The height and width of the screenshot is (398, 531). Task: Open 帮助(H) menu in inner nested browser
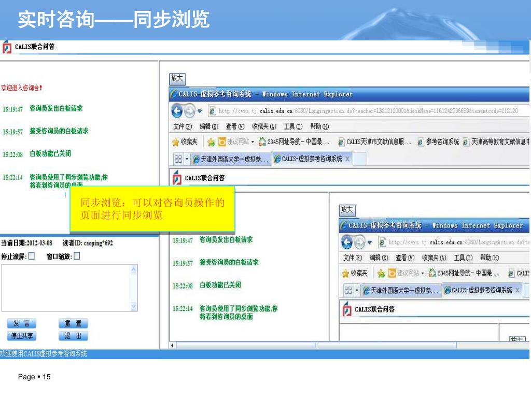click(490, 258)
